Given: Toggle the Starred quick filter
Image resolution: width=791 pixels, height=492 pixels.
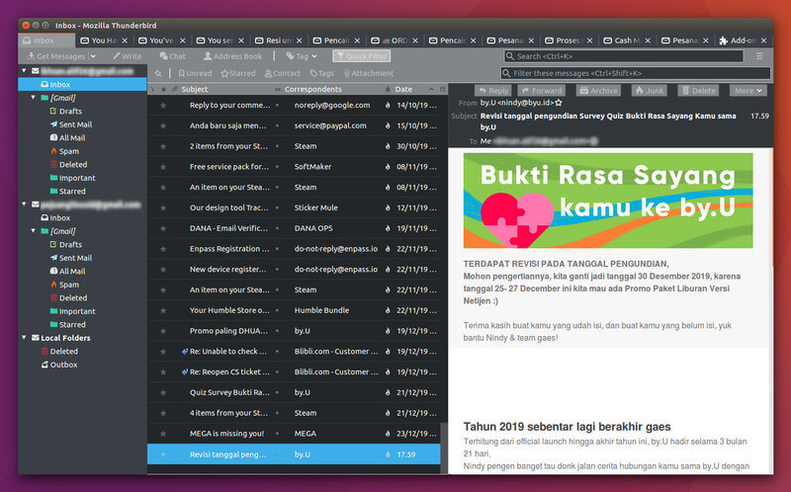Looking at the screenshot, I should click(238, 73).
